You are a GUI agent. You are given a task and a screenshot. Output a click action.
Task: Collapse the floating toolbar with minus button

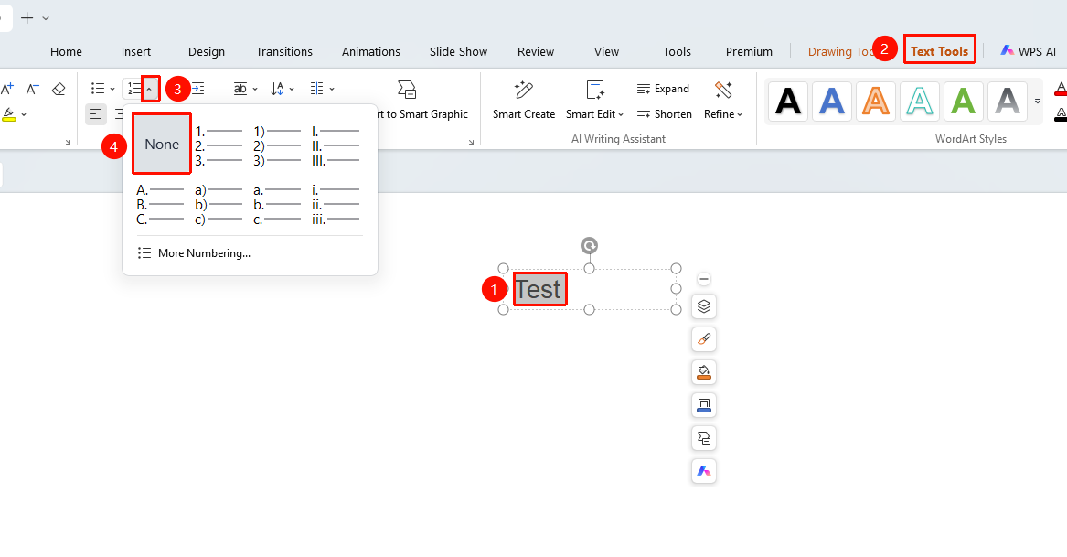pyautogui.click(x=704, y=279)
